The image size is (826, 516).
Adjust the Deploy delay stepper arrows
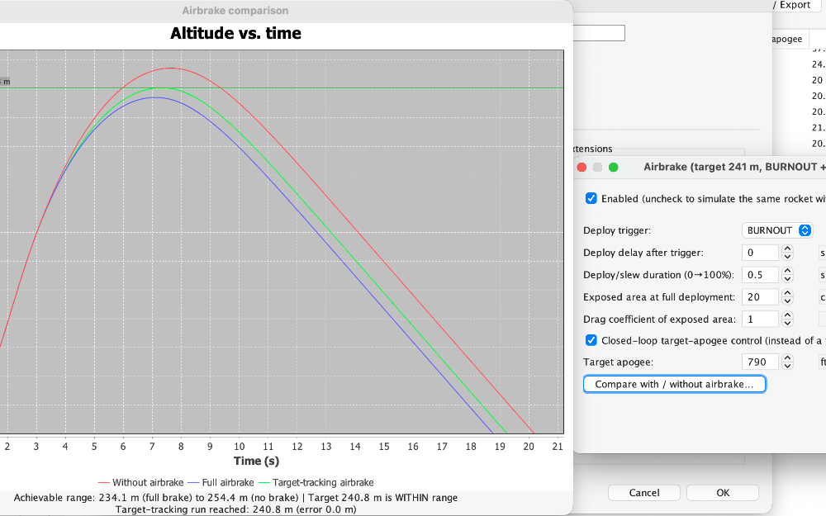coord(787,253)
